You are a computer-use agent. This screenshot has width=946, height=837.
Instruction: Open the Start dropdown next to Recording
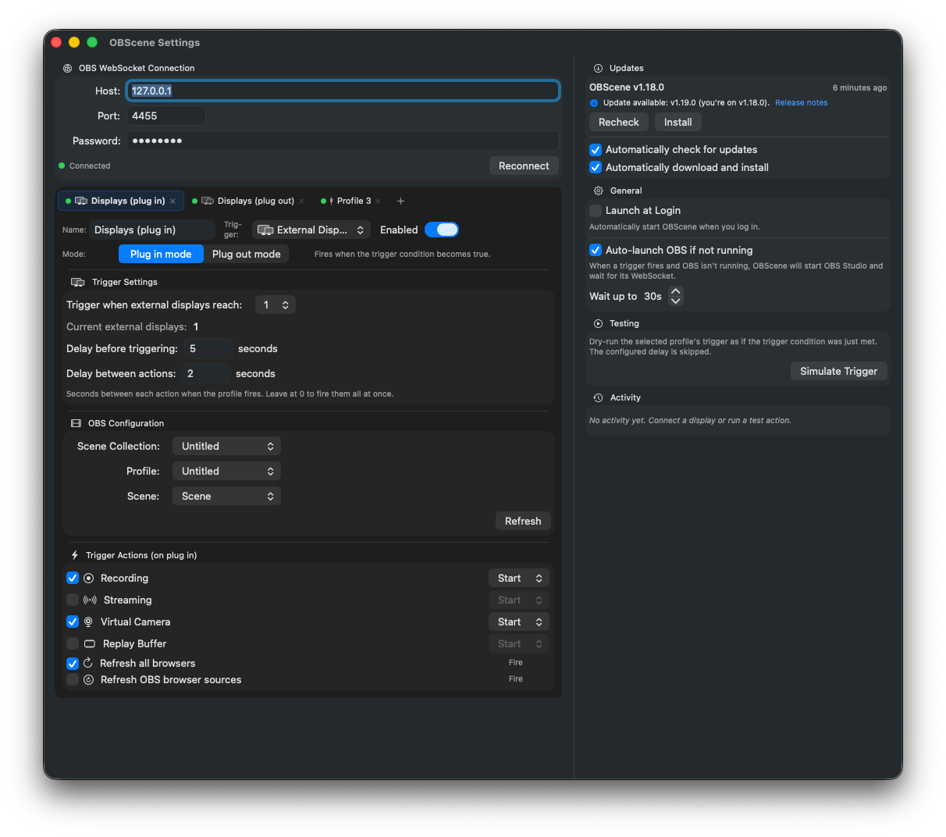518,578
